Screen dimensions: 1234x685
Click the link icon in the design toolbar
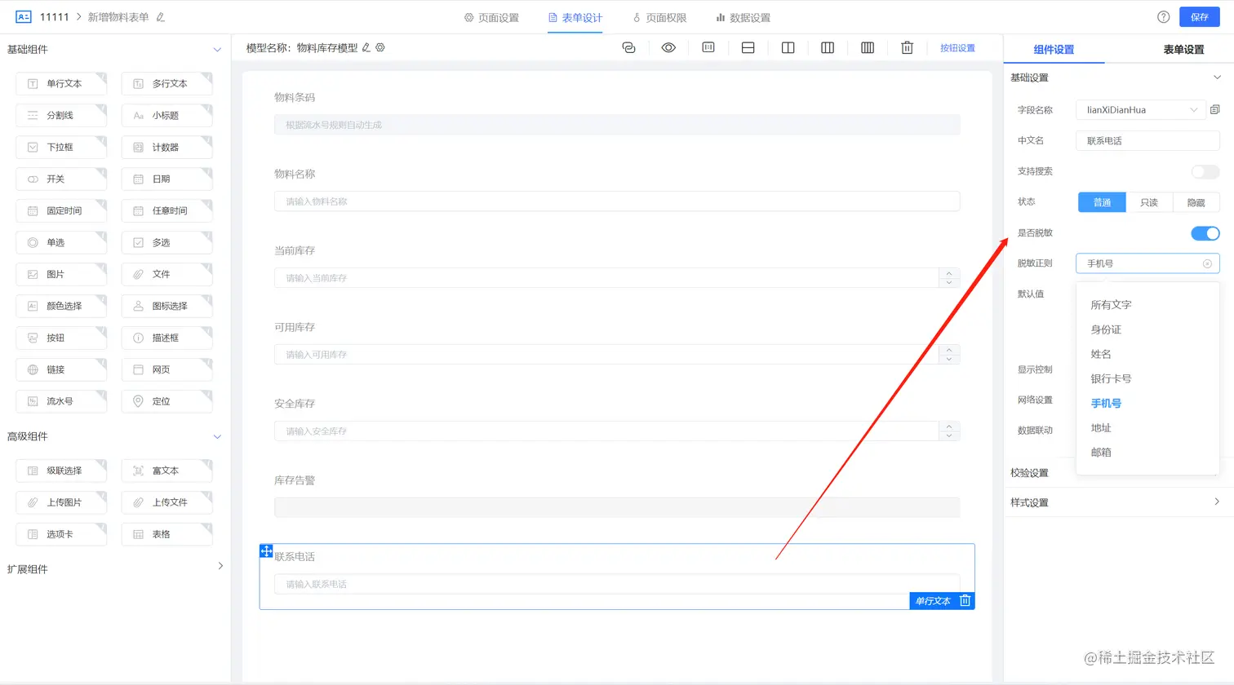tap(628, 48)
